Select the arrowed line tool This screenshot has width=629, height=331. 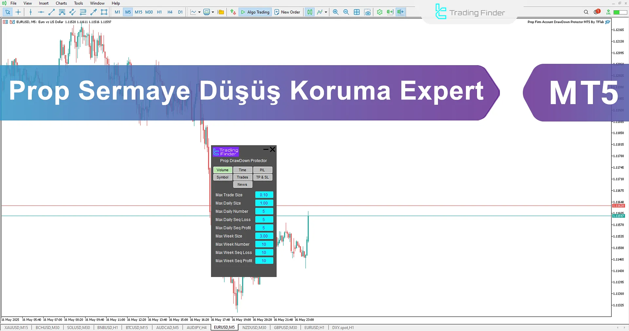click(93, 12)
